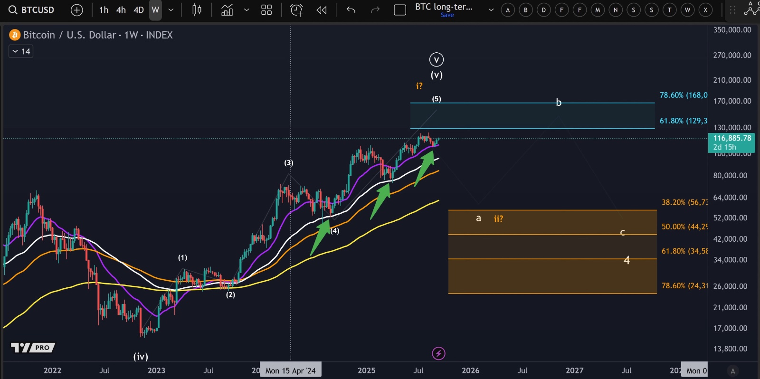The width and height of the screenshot is (760, 379).
Task: Open the candlestick chart style selector
Action: point(197,10)
